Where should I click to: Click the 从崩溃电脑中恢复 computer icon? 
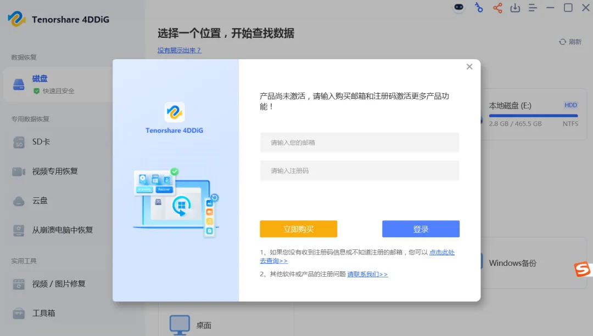click(x=19, y=230)
